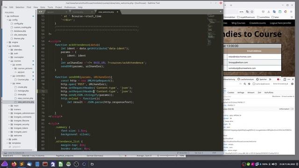Bookmark page with the star icon
Image resolution: width=299 pixels, height=168 pixels.
coord(252,12)
